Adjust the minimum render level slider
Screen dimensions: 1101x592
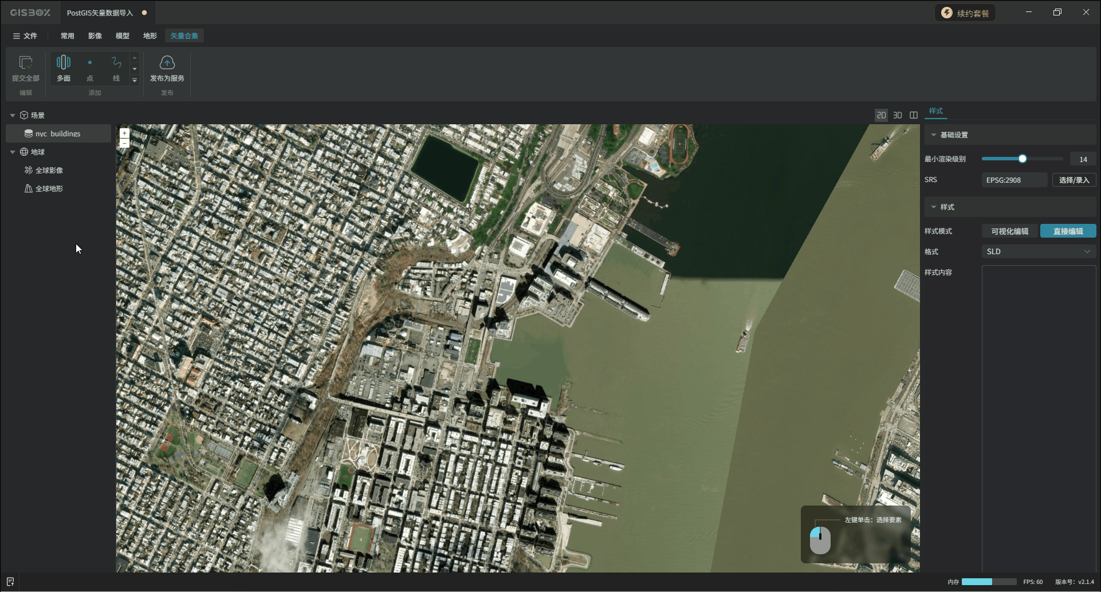click(1023, 159)
